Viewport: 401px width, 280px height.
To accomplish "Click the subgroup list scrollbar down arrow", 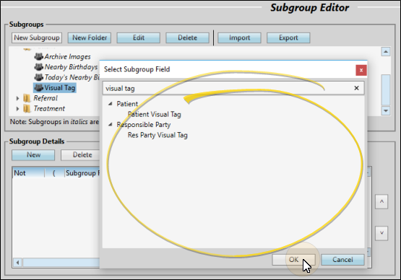I will (386, 110).
